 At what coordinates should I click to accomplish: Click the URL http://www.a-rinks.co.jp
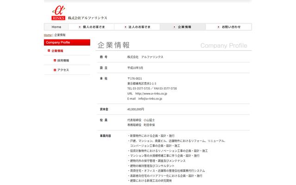pyautogui.click(x=151, y=93)
